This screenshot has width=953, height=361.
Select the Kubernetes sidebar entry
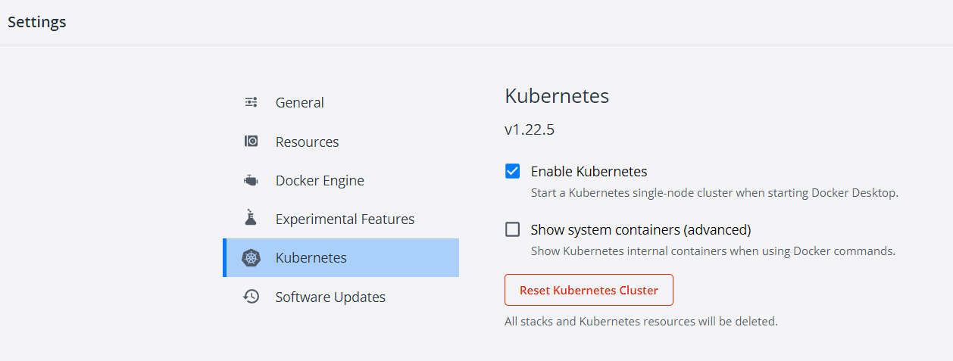(341, 258)
